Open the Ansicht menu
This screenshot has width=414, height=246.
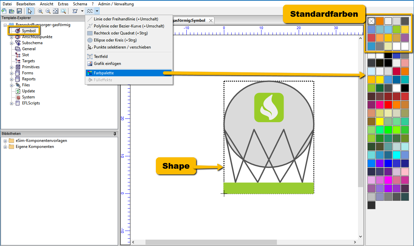click(x=46, y=4)
